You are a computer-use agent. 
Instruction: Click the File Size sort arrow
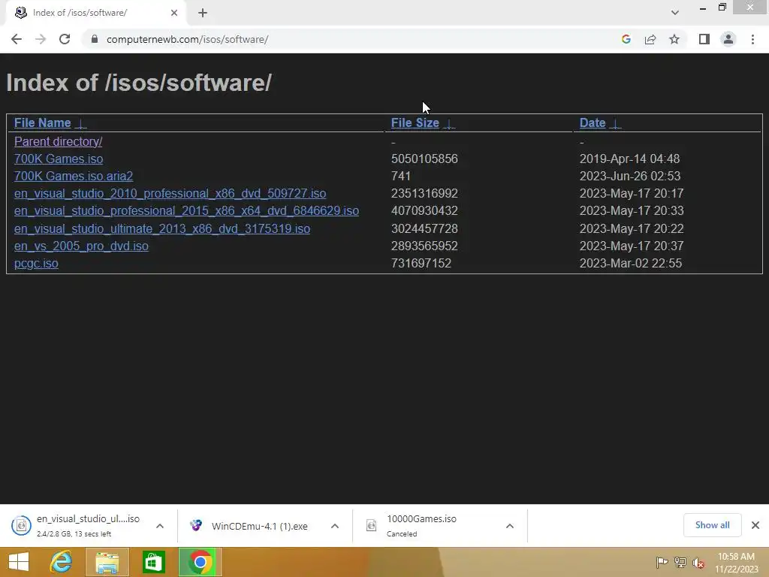449,123
